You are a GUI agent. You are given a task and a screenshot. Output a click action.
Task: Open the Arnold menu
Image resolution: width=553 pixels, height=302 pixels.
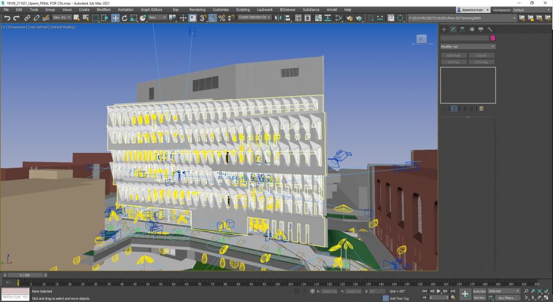pyautogui.click(x=332, y=10)
